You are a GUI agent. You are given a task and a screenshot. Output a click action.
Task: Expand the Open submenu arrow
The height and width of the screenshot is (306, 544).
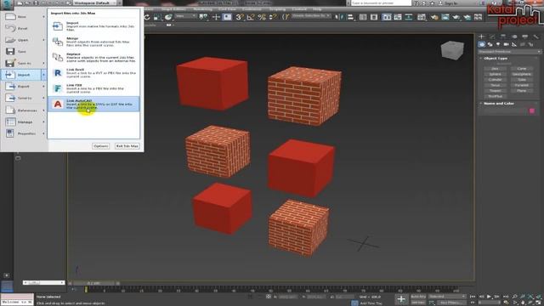[43, 40]
